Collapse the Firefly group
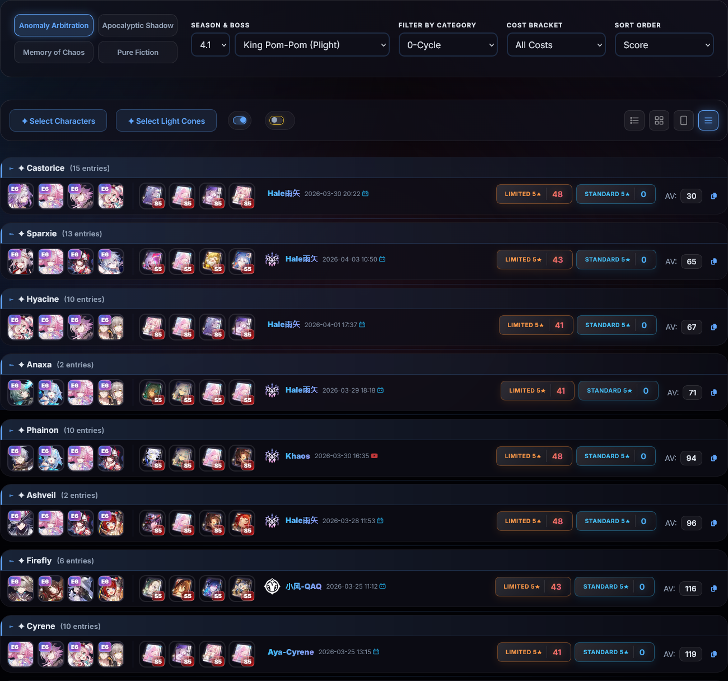Viewport: 728px width, 681px height. 11,561
